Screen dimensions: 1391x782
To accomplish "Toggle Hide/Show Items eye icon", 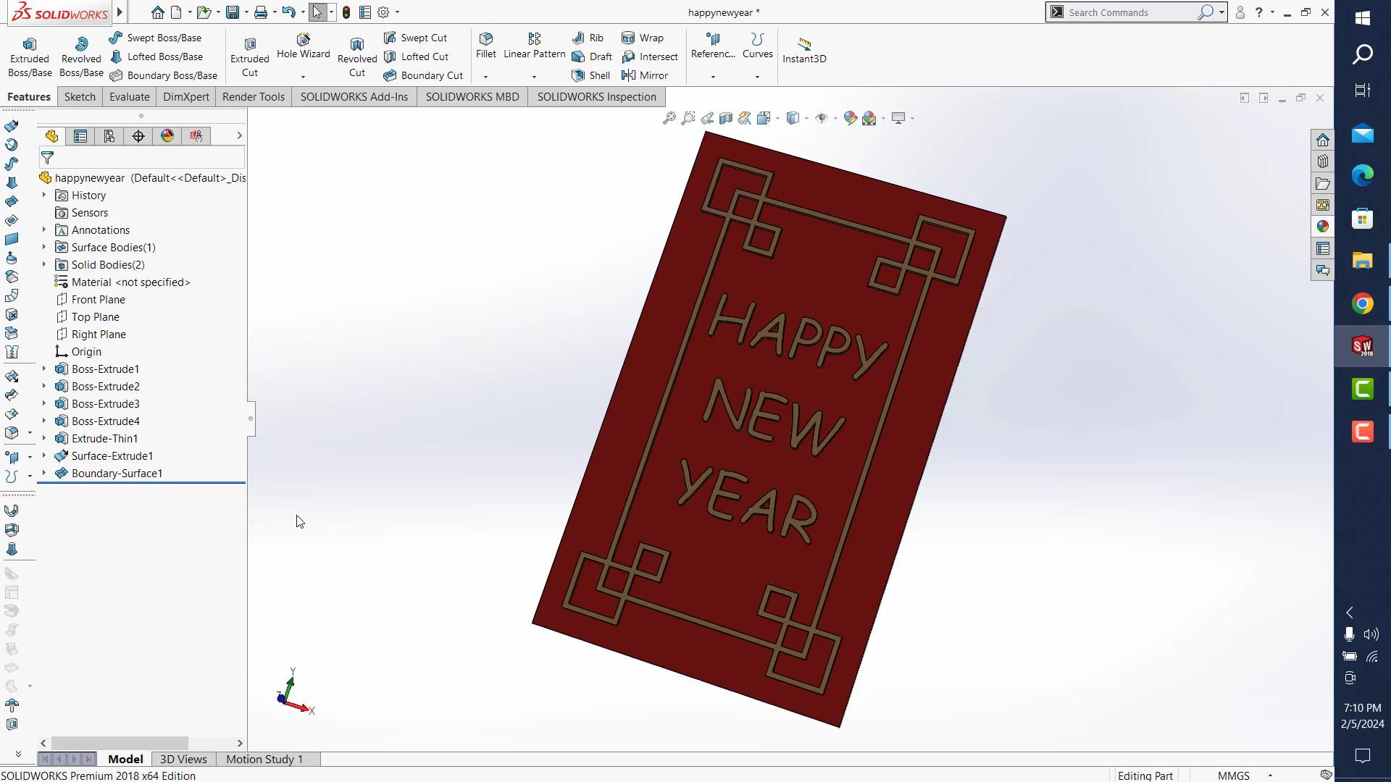I will coord(821,118).
